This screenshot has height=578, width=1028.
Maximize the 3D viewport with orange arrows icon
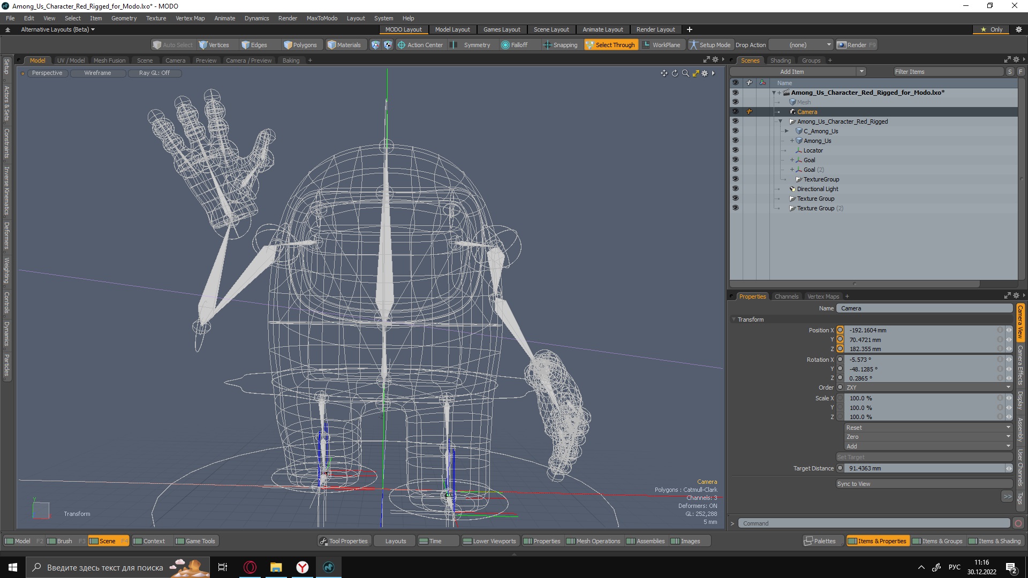[696, 73]
